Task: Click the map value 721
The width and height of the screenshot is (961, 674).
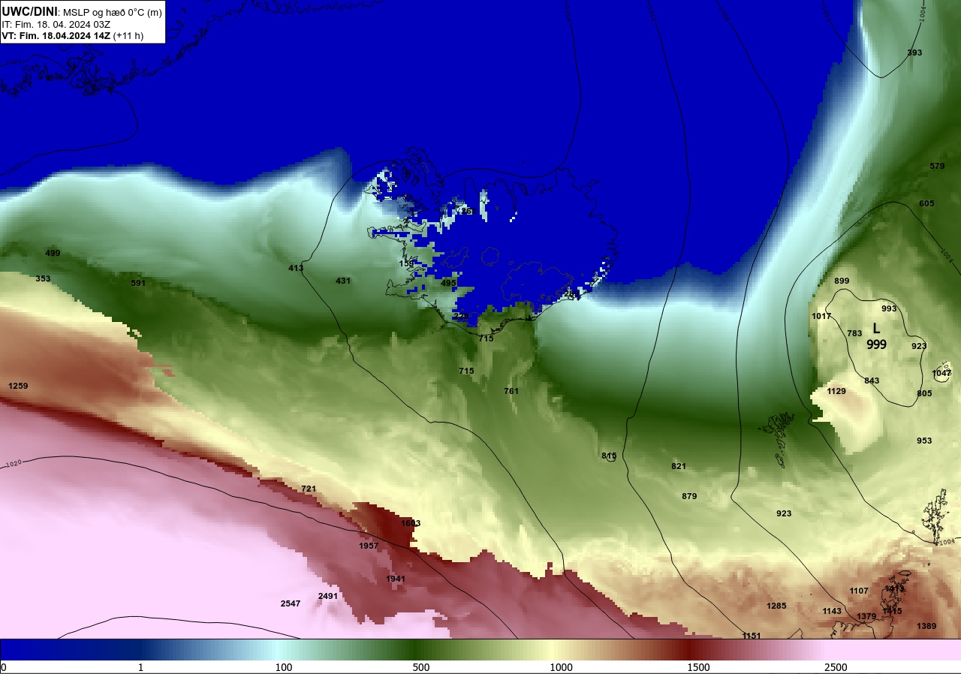Action: pos(309,489)
